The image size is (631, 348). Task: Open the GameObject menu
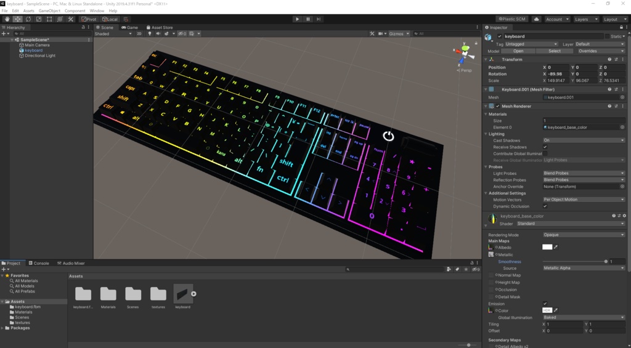[49, 11]
